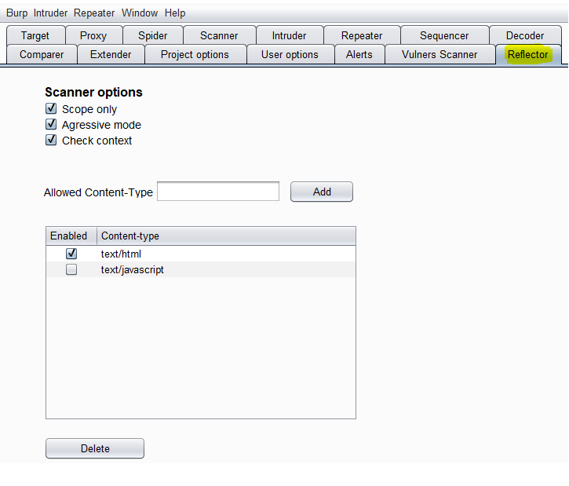The height and width of the screenshot is (486, 569).
Task: Switch to the Repeater tab
Action: [362, 35]
